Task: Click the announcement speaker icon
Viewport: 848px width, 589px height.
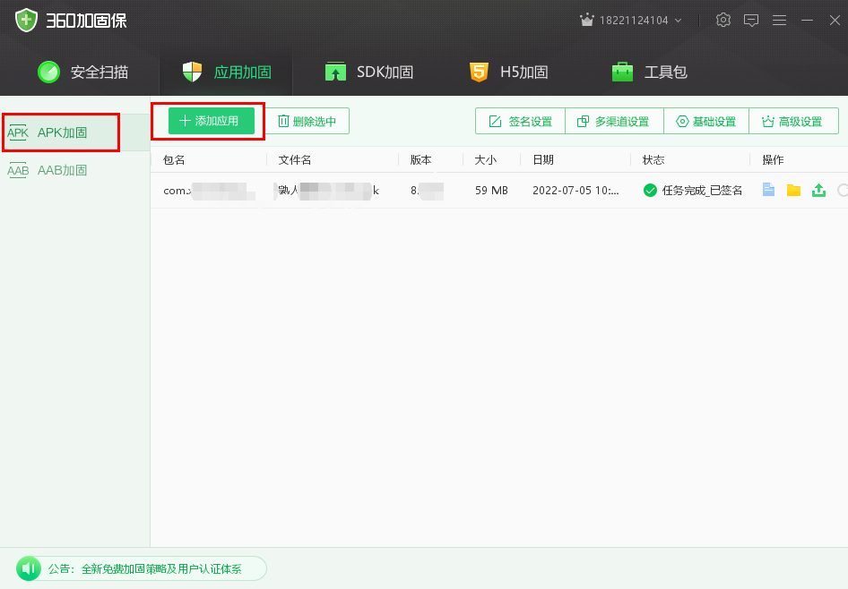Action: coord(29,568)
